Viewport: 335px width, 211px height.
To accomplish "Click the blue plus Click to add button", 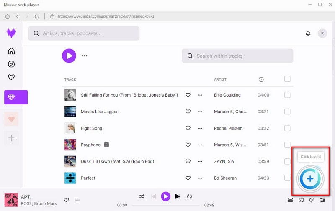I will 310,179.
